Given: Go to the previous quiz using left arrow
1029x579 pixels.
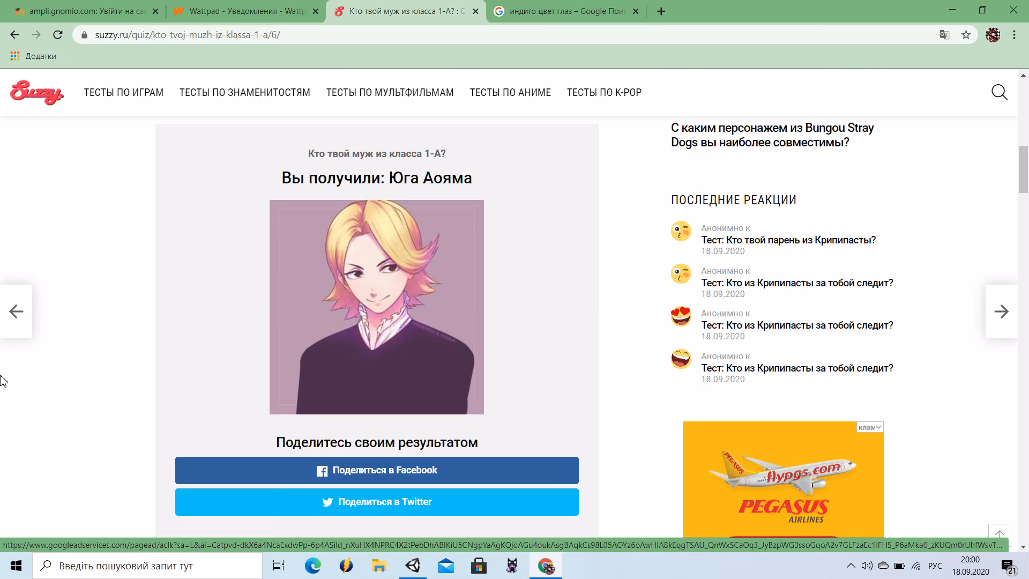Looking at the screenshot, I should tap(16, 311).
